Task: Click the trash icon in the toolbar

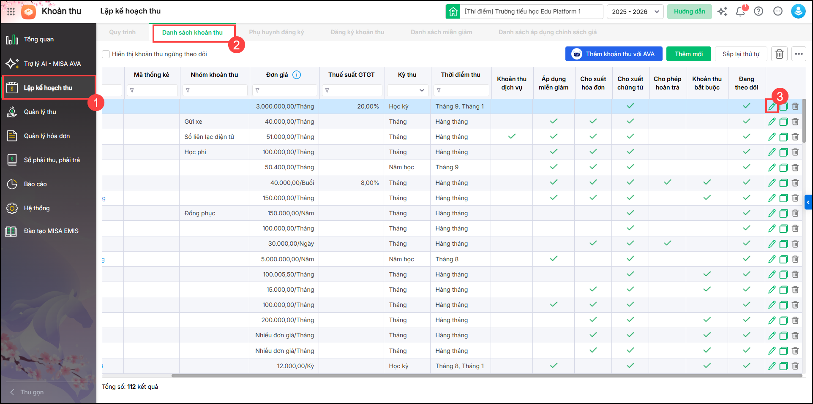Action: click(779, 54)
